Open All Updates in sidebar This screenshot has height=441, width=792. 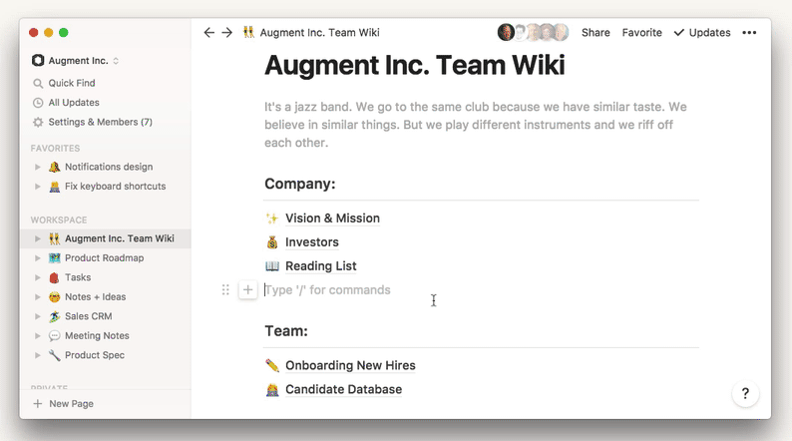coord(73,103)
